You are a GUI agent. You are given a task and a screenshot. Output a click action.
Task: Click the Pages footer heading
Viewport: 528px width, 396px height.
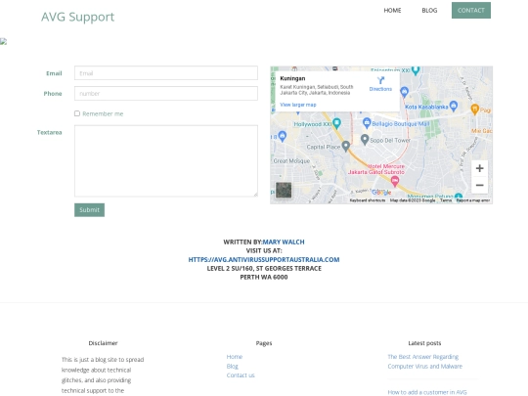click(x=264, y=343)
